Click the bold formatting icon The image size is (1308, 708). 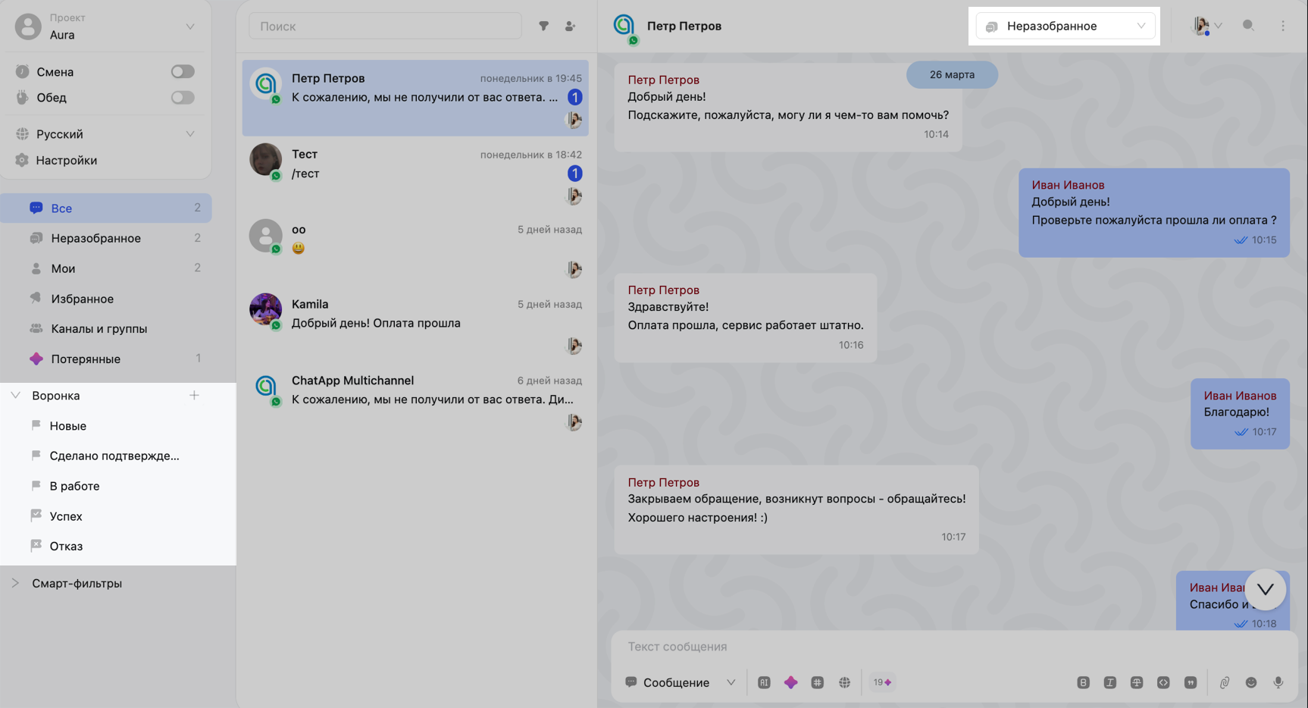click(1083, 682)
